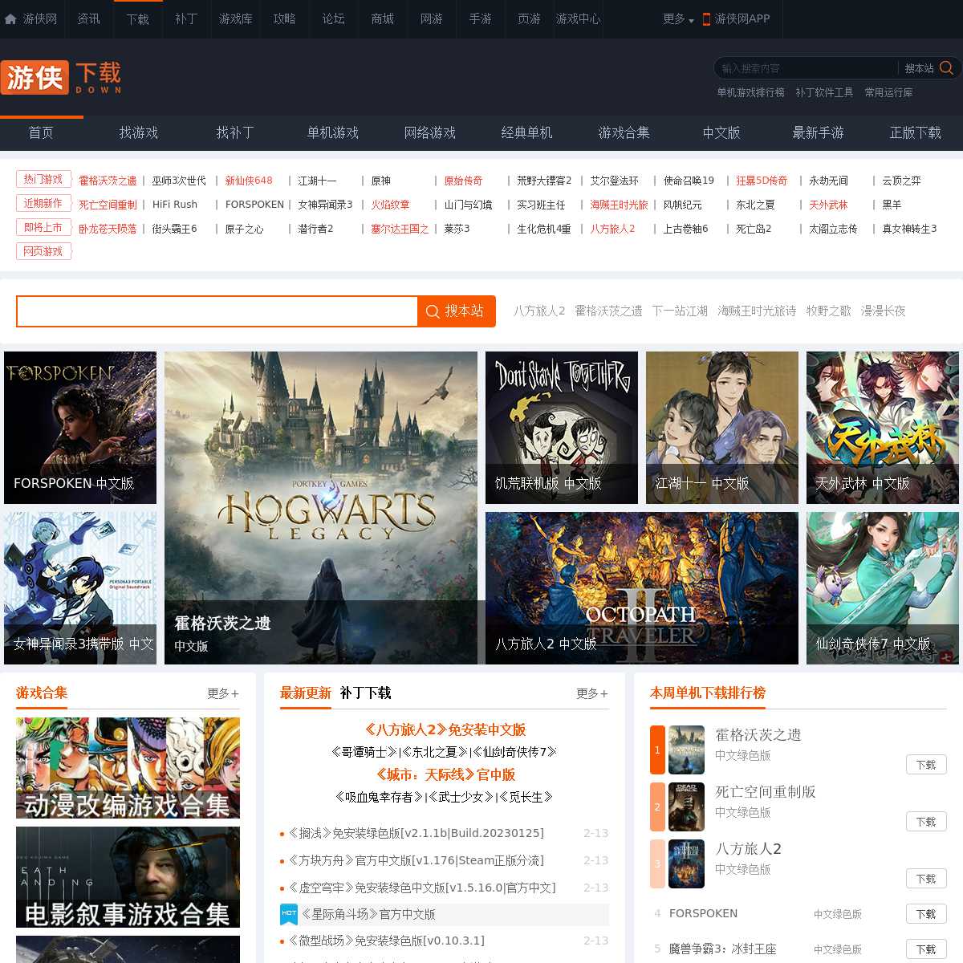Select the 中文版 main navigation tab

tap(721, 132)
